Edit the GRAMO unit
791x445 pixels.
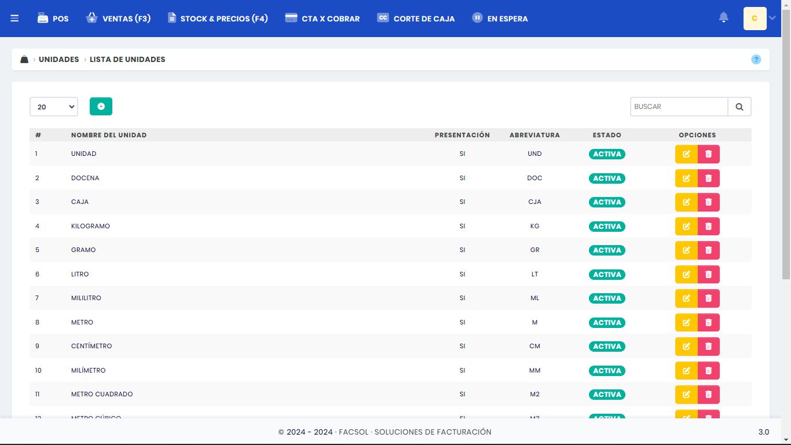(x=686, y=250)
